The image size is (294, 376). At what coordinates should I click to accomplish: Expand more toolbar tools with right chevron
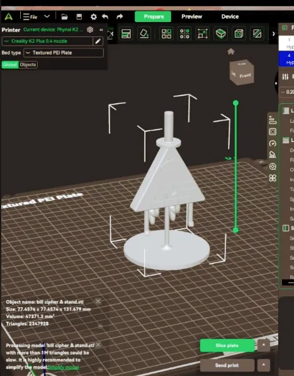273,33
